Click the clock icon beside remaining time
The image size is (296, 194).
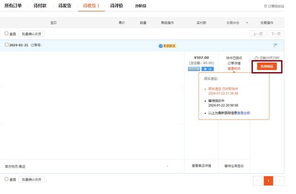click(256, 58)
